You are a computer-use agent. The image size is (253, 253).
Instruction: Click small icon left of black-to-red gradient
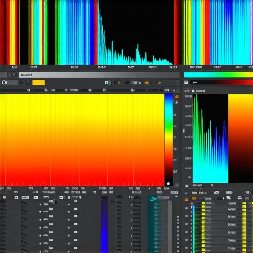tap(186, 82)
